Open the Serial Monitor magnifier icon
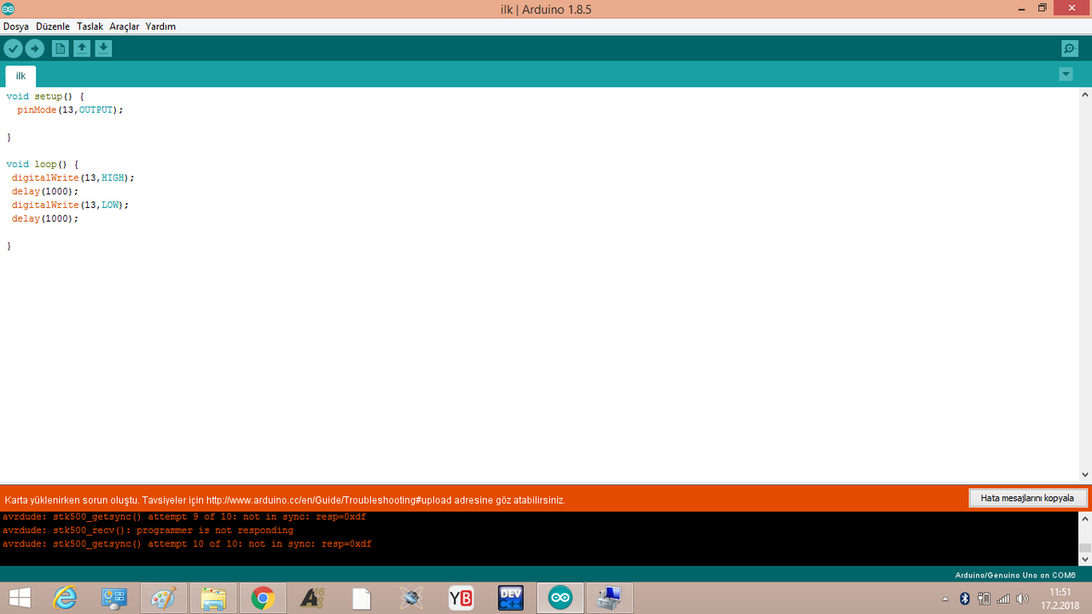 click(x=1070, y=49)
